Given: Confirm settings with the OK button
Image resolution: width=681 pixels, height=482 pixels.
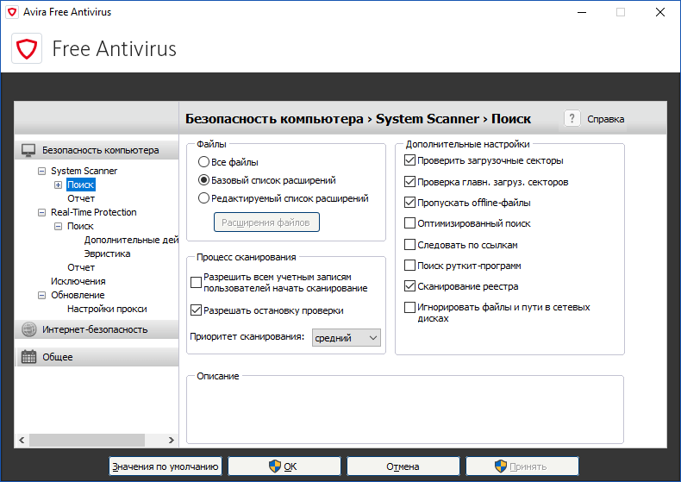Looking at the screenshot, I should coord(284,466).
